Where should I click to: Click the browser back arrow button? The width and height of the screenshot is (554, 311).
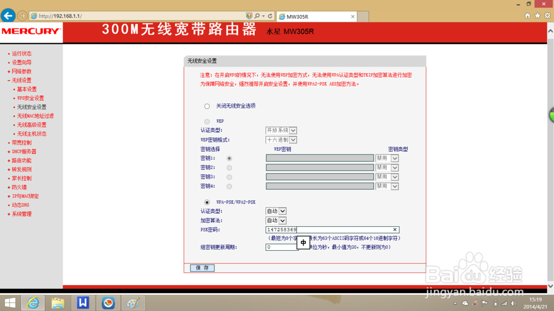coord(8,16)
